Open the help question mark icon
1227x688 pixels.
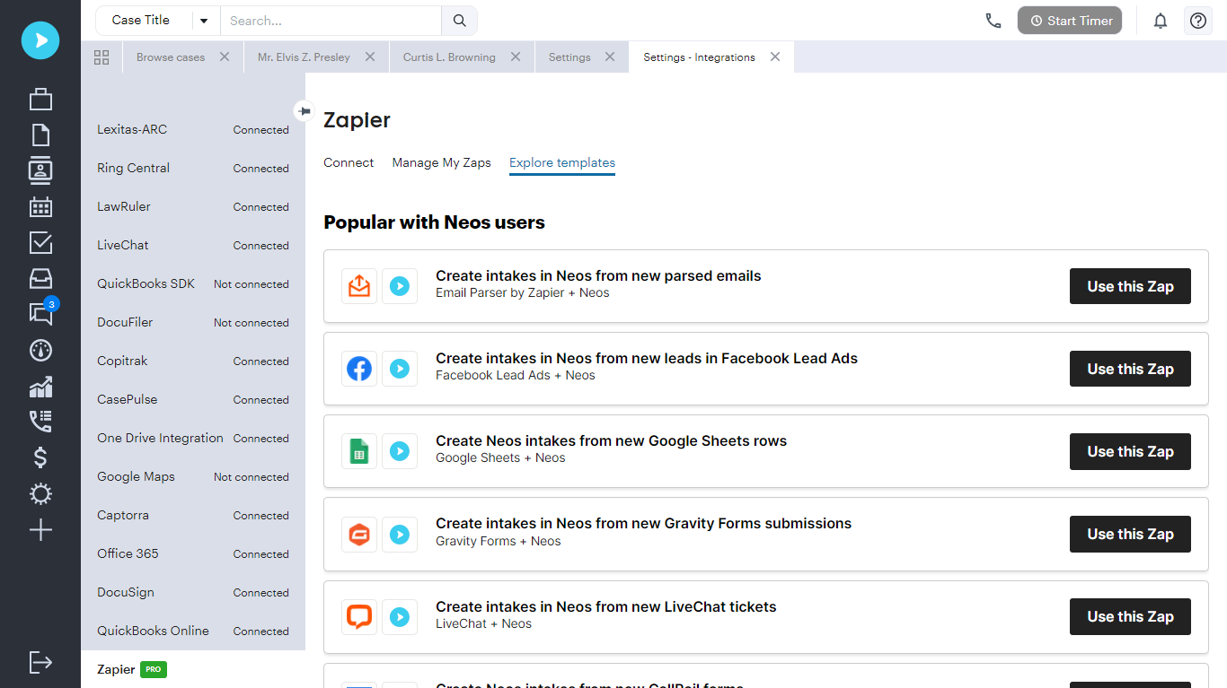tap(1198, 21)
